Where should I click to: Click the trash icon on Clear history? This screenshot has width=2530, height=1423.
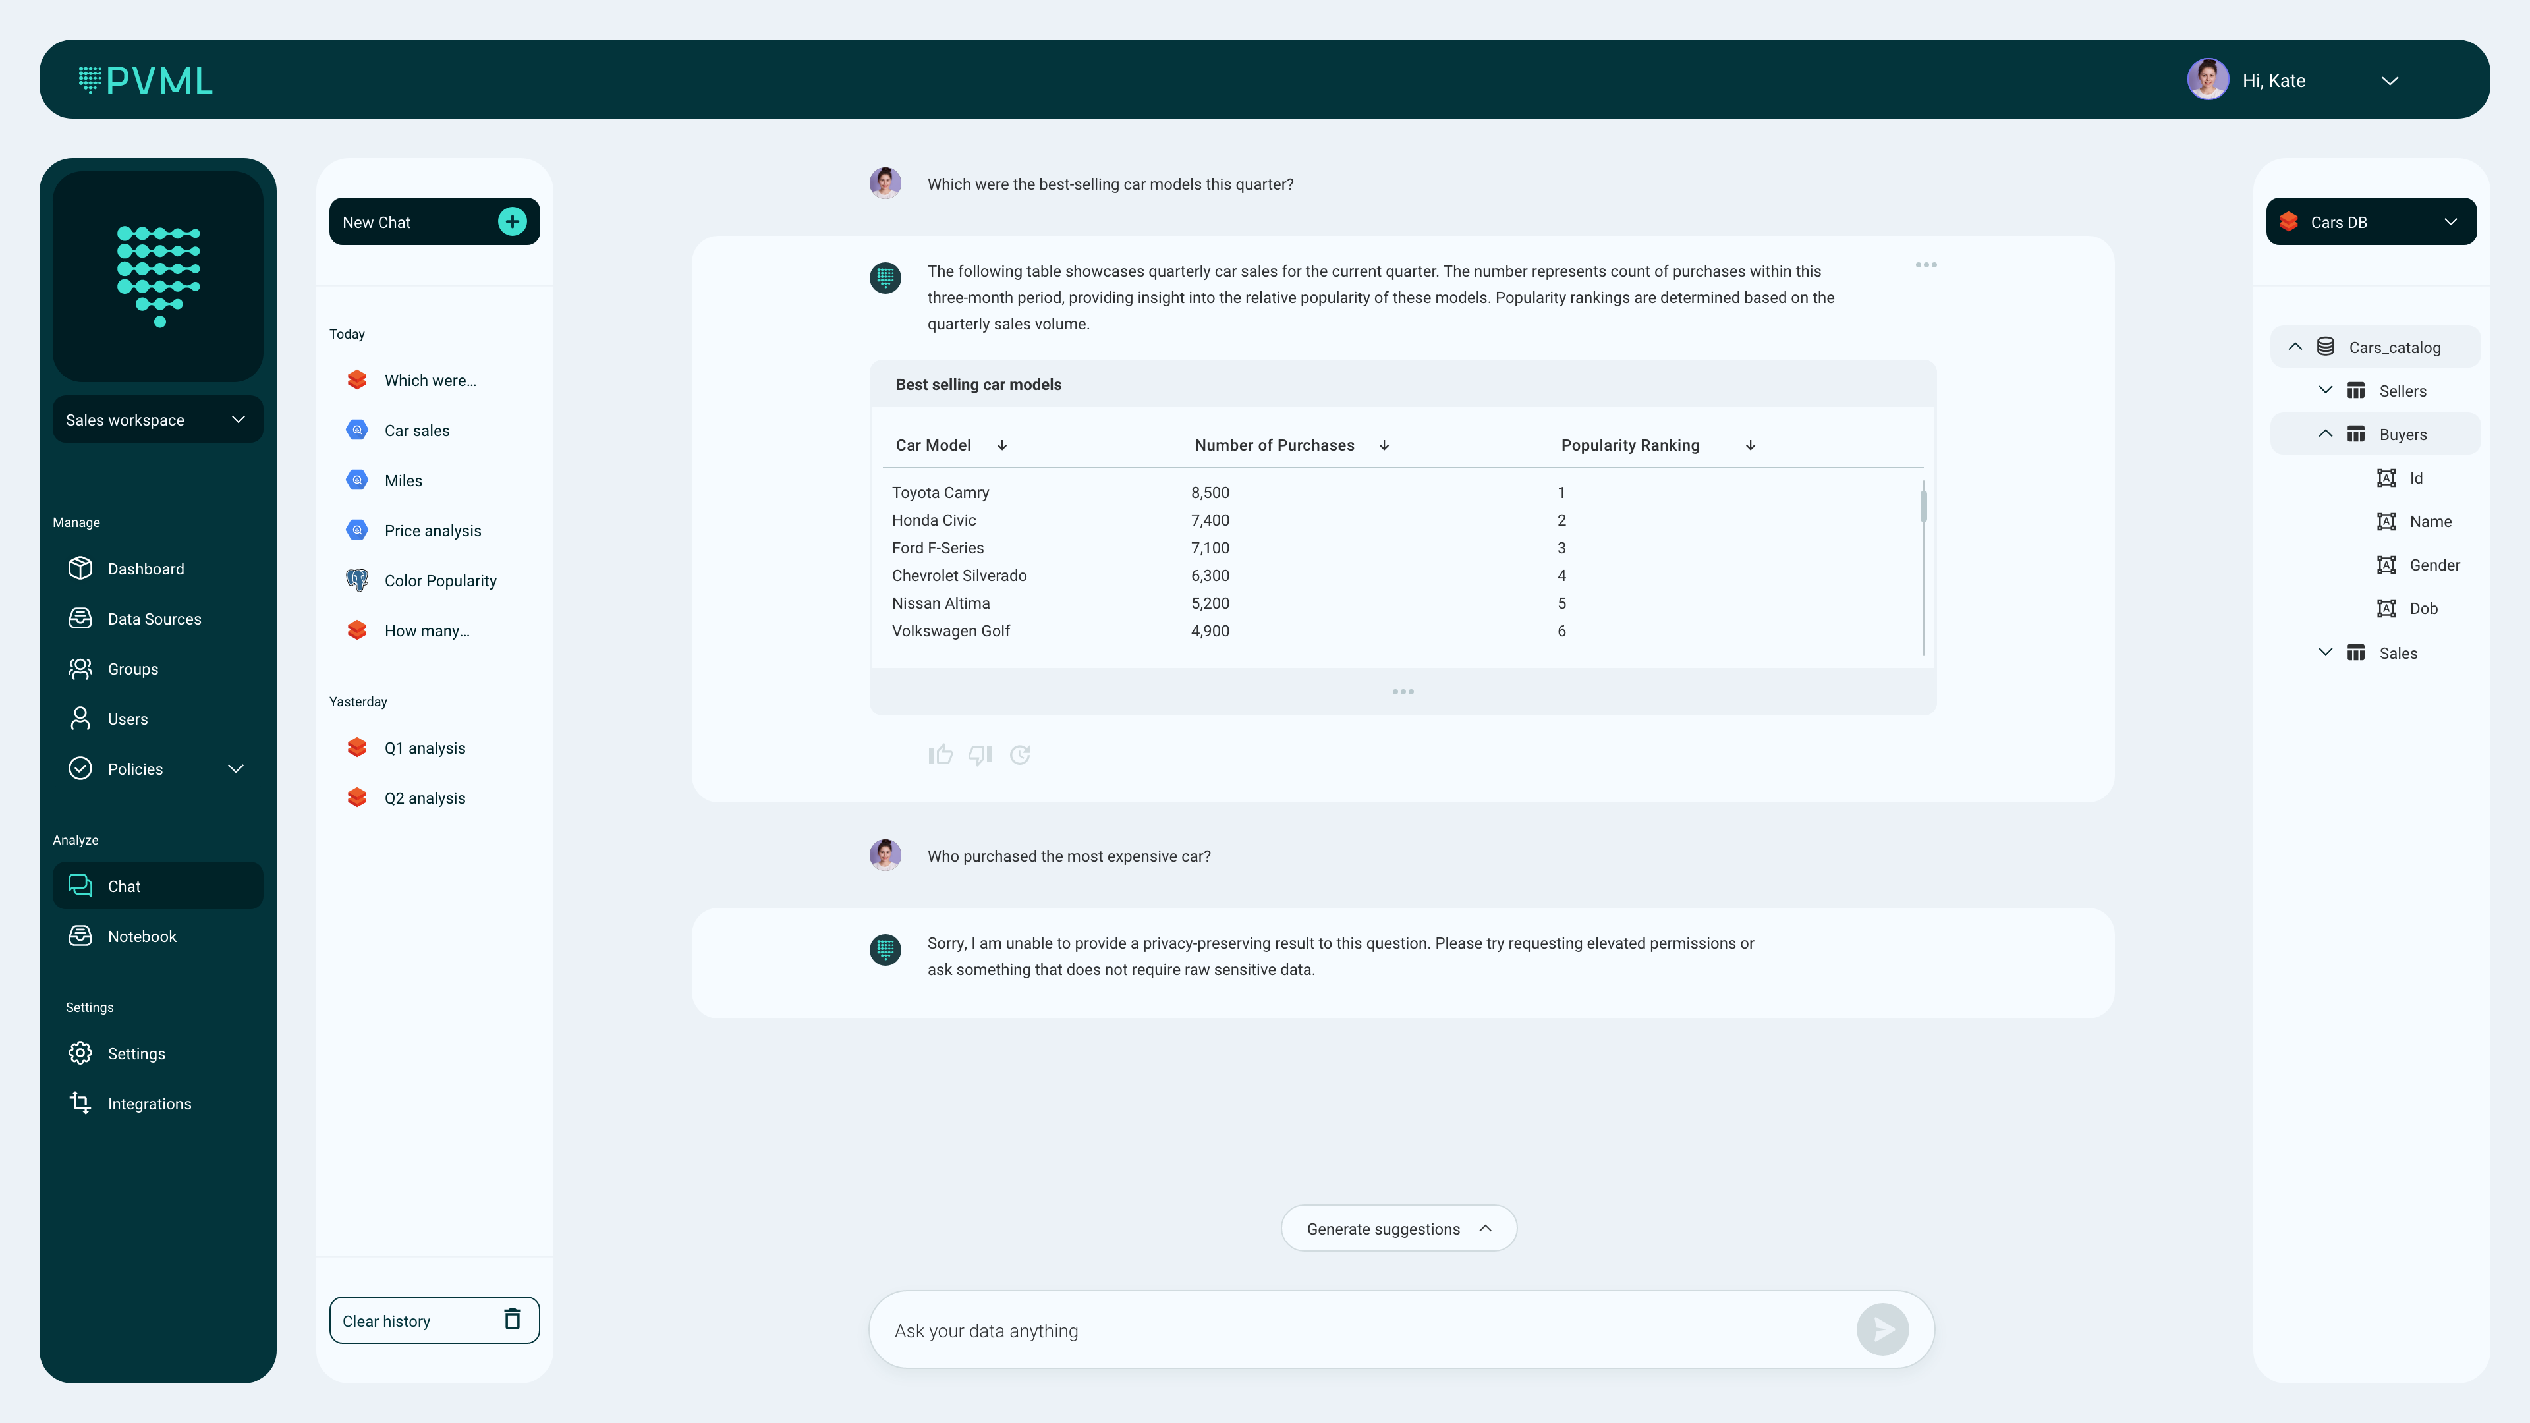(x=512, y=1320)
